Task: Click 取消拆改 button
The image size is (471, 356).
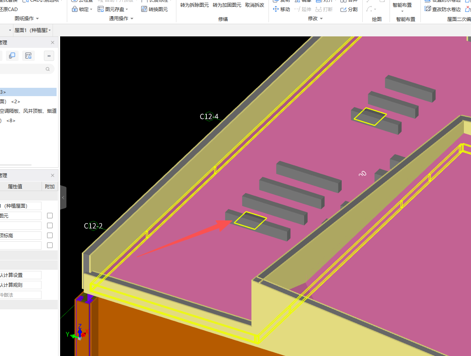Action: point(255,5)
